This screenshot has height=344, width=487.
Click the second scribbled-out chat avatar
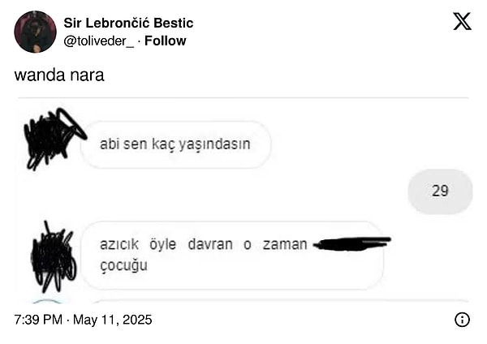(53, 255)
